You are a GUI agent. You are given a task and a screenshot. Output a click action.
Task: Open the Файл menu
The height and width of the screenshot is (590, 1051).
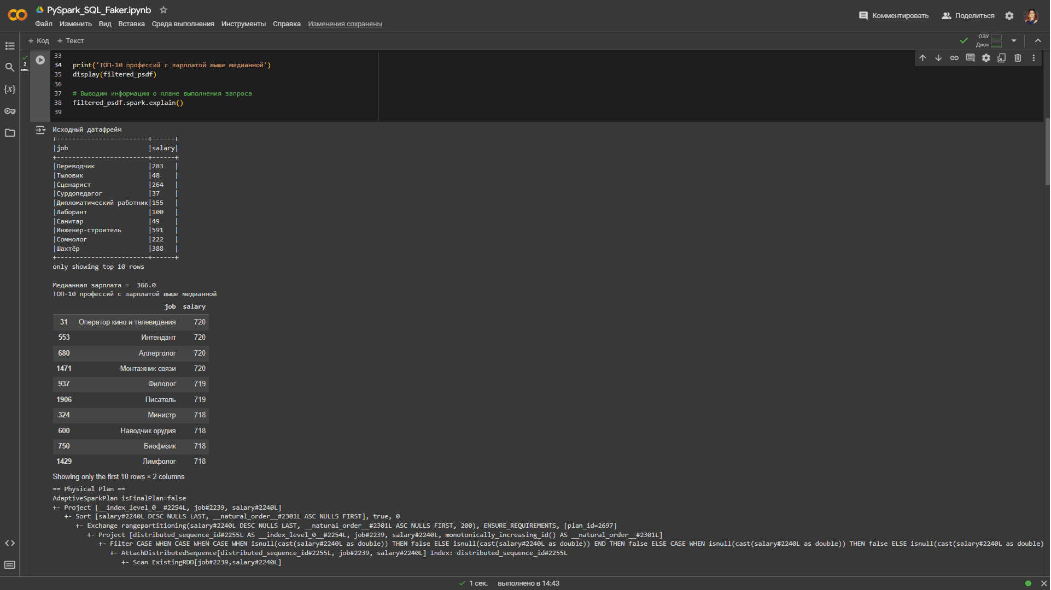tap(44, 24)
